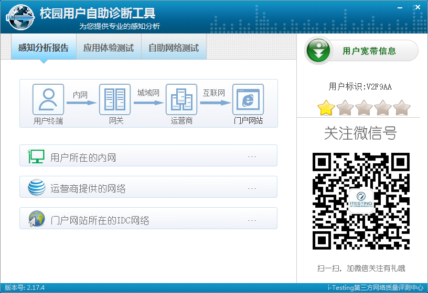Image resolution: width=428 pixels, height=293 pixels.
Task: Click the 用户终端 person icon
Action: tap(48, 99)
